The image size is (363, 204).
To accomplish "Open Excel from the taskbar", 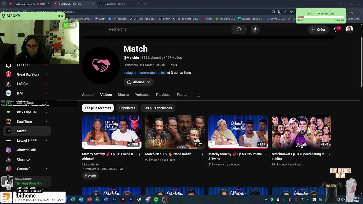I will pyautogui.click(x=73, y=199).
